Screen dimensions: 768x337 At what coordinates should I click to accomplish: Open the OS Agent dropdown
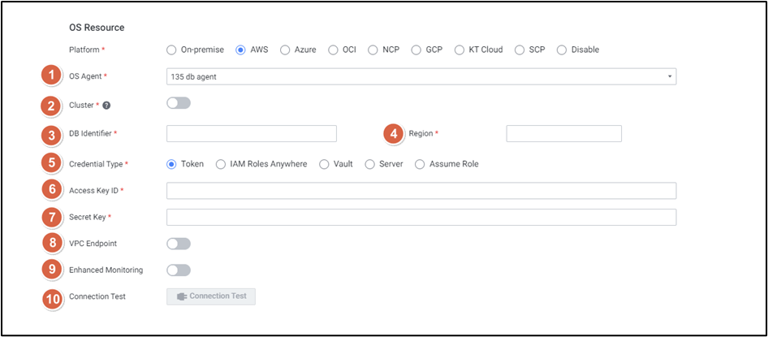coord(421,76)
